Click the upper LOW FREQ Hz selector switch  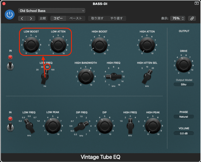tap(45, 77)
